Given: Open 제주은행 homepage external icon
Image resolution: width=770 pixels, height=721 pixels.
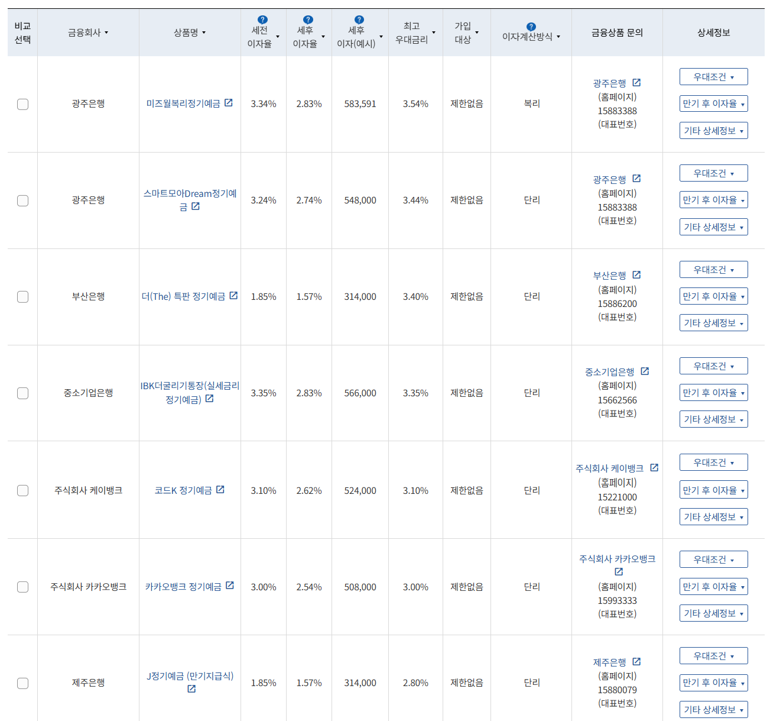Looking at the screenshot, I should coord(636,662).
